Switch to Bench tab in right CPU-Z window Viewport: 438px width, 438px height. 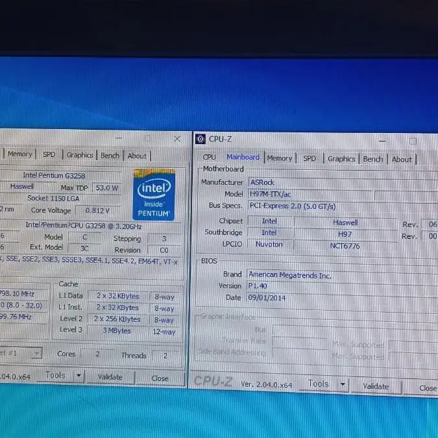pyautogui.click(x=372, y=159)
